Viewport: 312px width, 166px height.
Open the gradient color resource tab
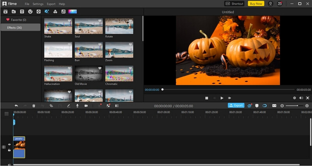73,12
